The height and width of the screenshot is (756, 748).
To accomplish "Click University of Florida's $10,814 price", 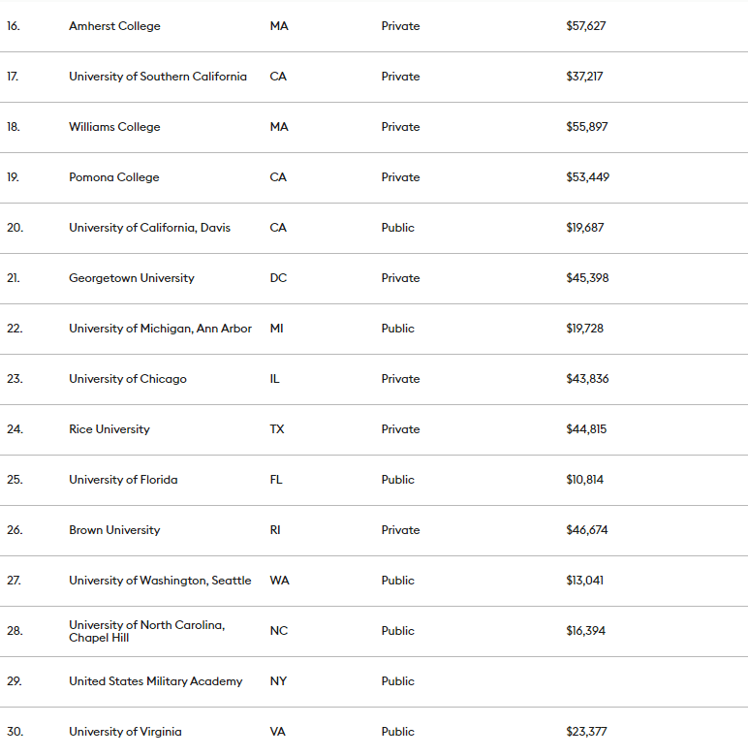I will tap(584, 480).
